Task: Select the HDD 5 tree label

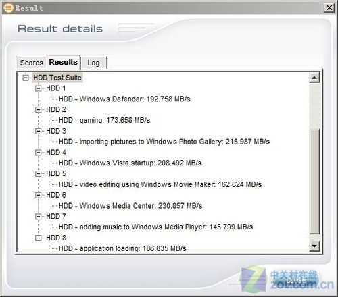Action: coord(56,174)
